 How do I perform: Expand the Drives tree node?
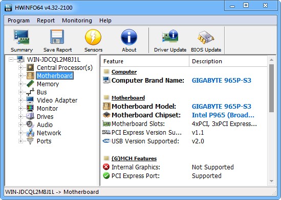click(x=20, y=116)
